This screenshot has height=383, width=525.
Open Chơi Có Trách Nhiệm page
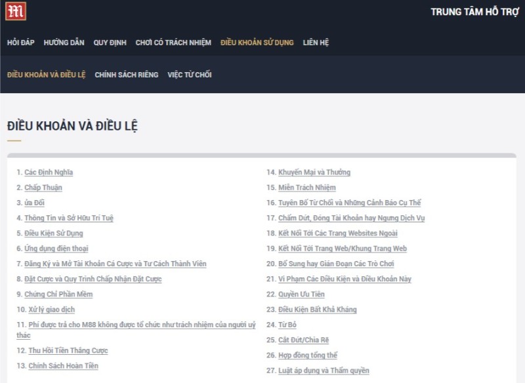(173, 43)
